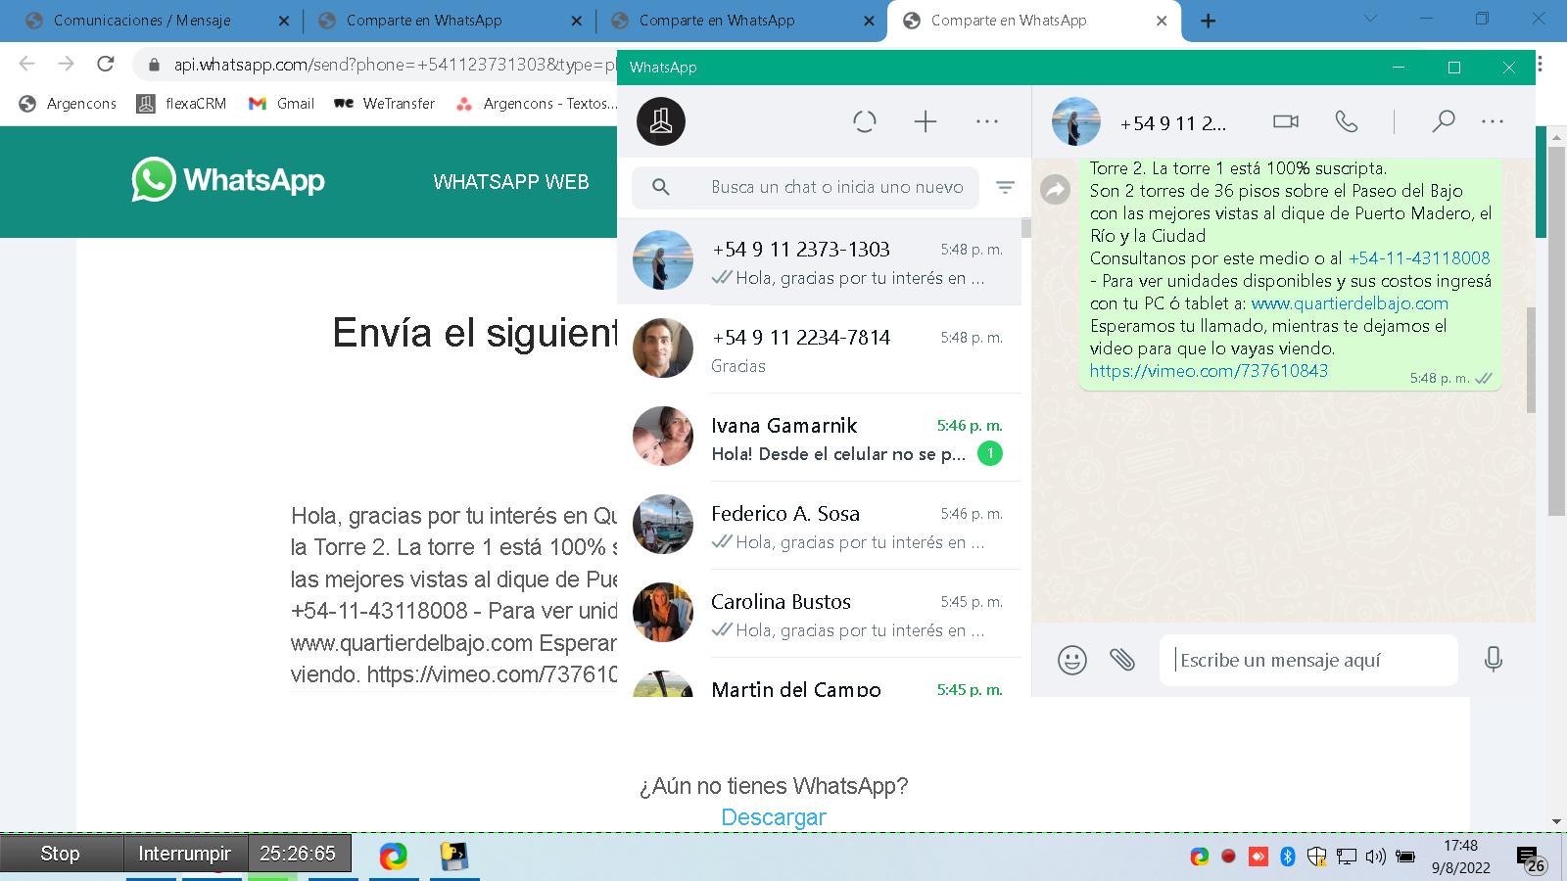This screenshot has width=1567, height=881.
Task: Click battery icon in system tray
Action: coord(1405,857)
